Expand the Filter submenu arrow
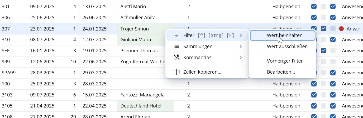363x118 pixels. coord(241,35)
